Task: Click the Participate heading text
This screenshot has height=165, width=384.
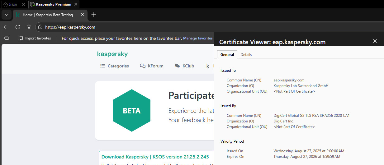Action: (191, 95)
